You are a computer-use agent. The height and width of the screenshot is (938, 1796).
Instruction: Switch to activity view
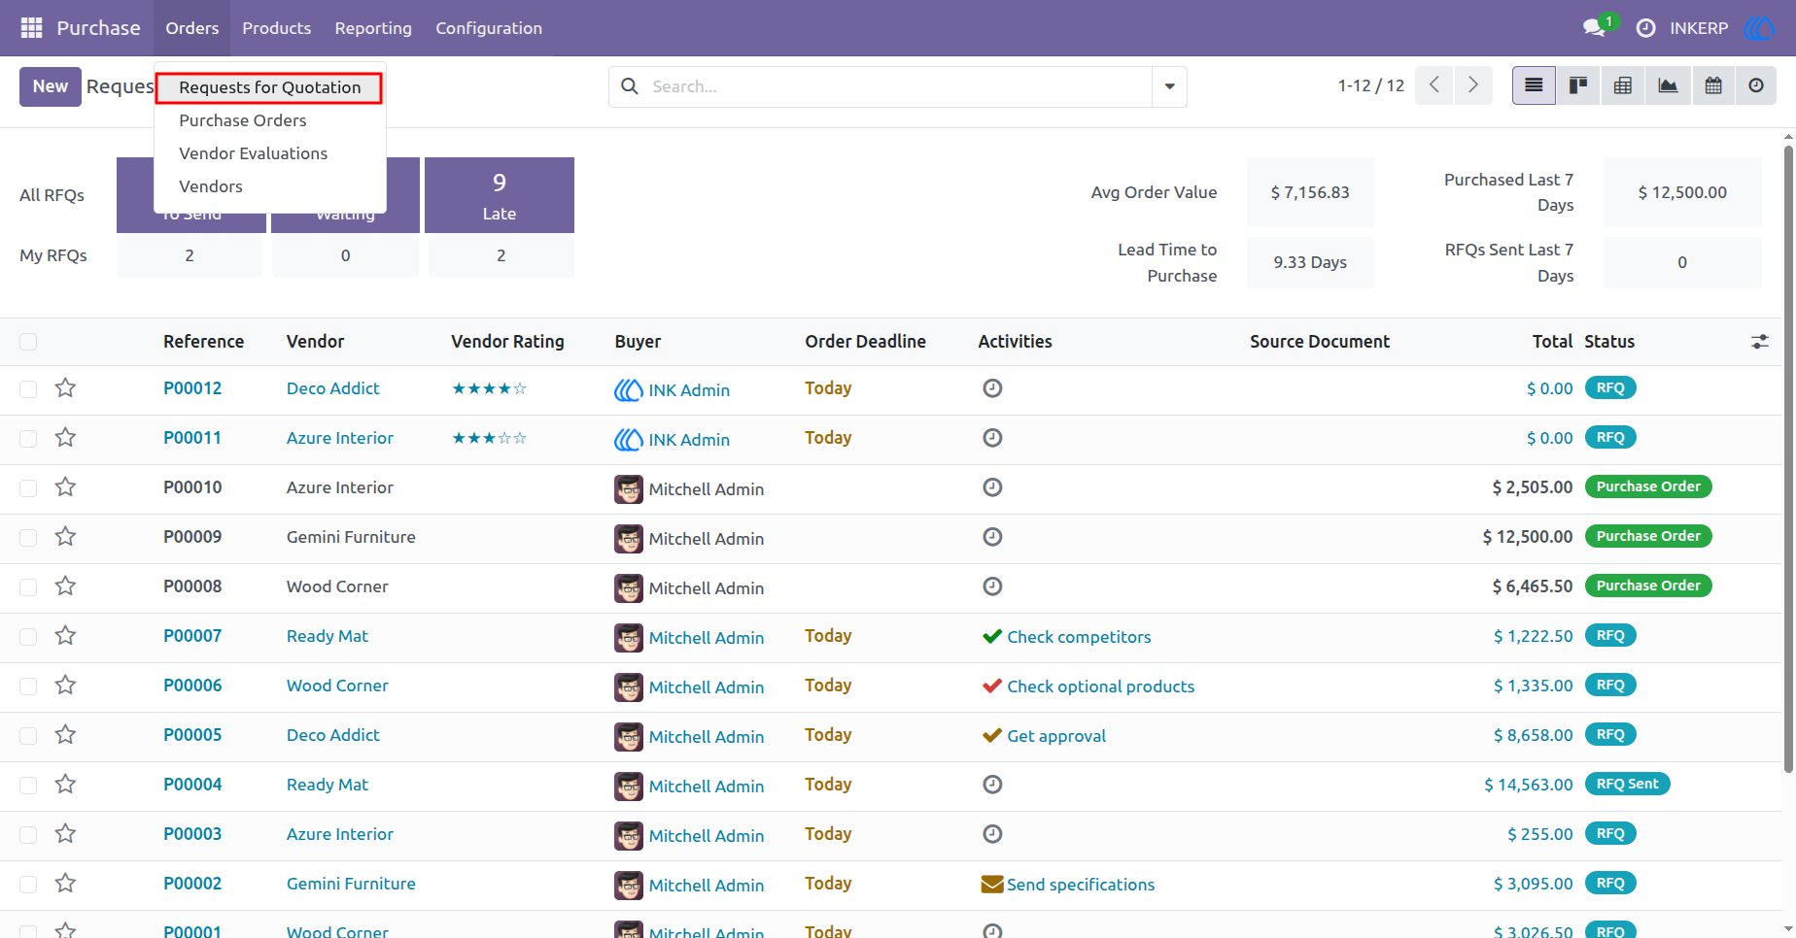(1756, 85)
